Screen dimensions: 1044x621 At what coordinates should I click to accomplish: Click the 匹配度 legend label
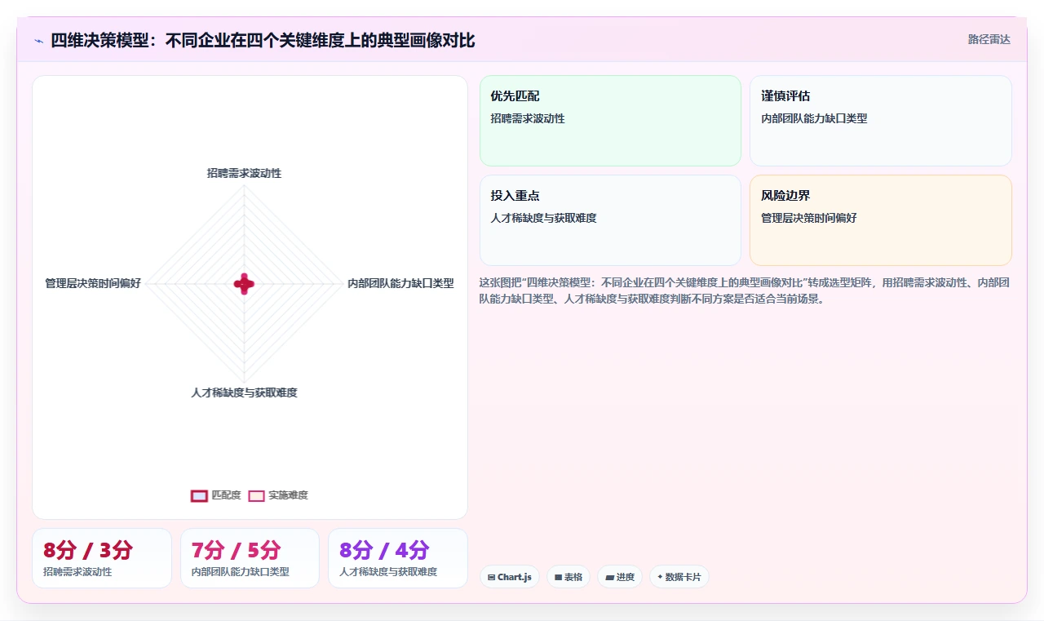[x=227, y=495]
